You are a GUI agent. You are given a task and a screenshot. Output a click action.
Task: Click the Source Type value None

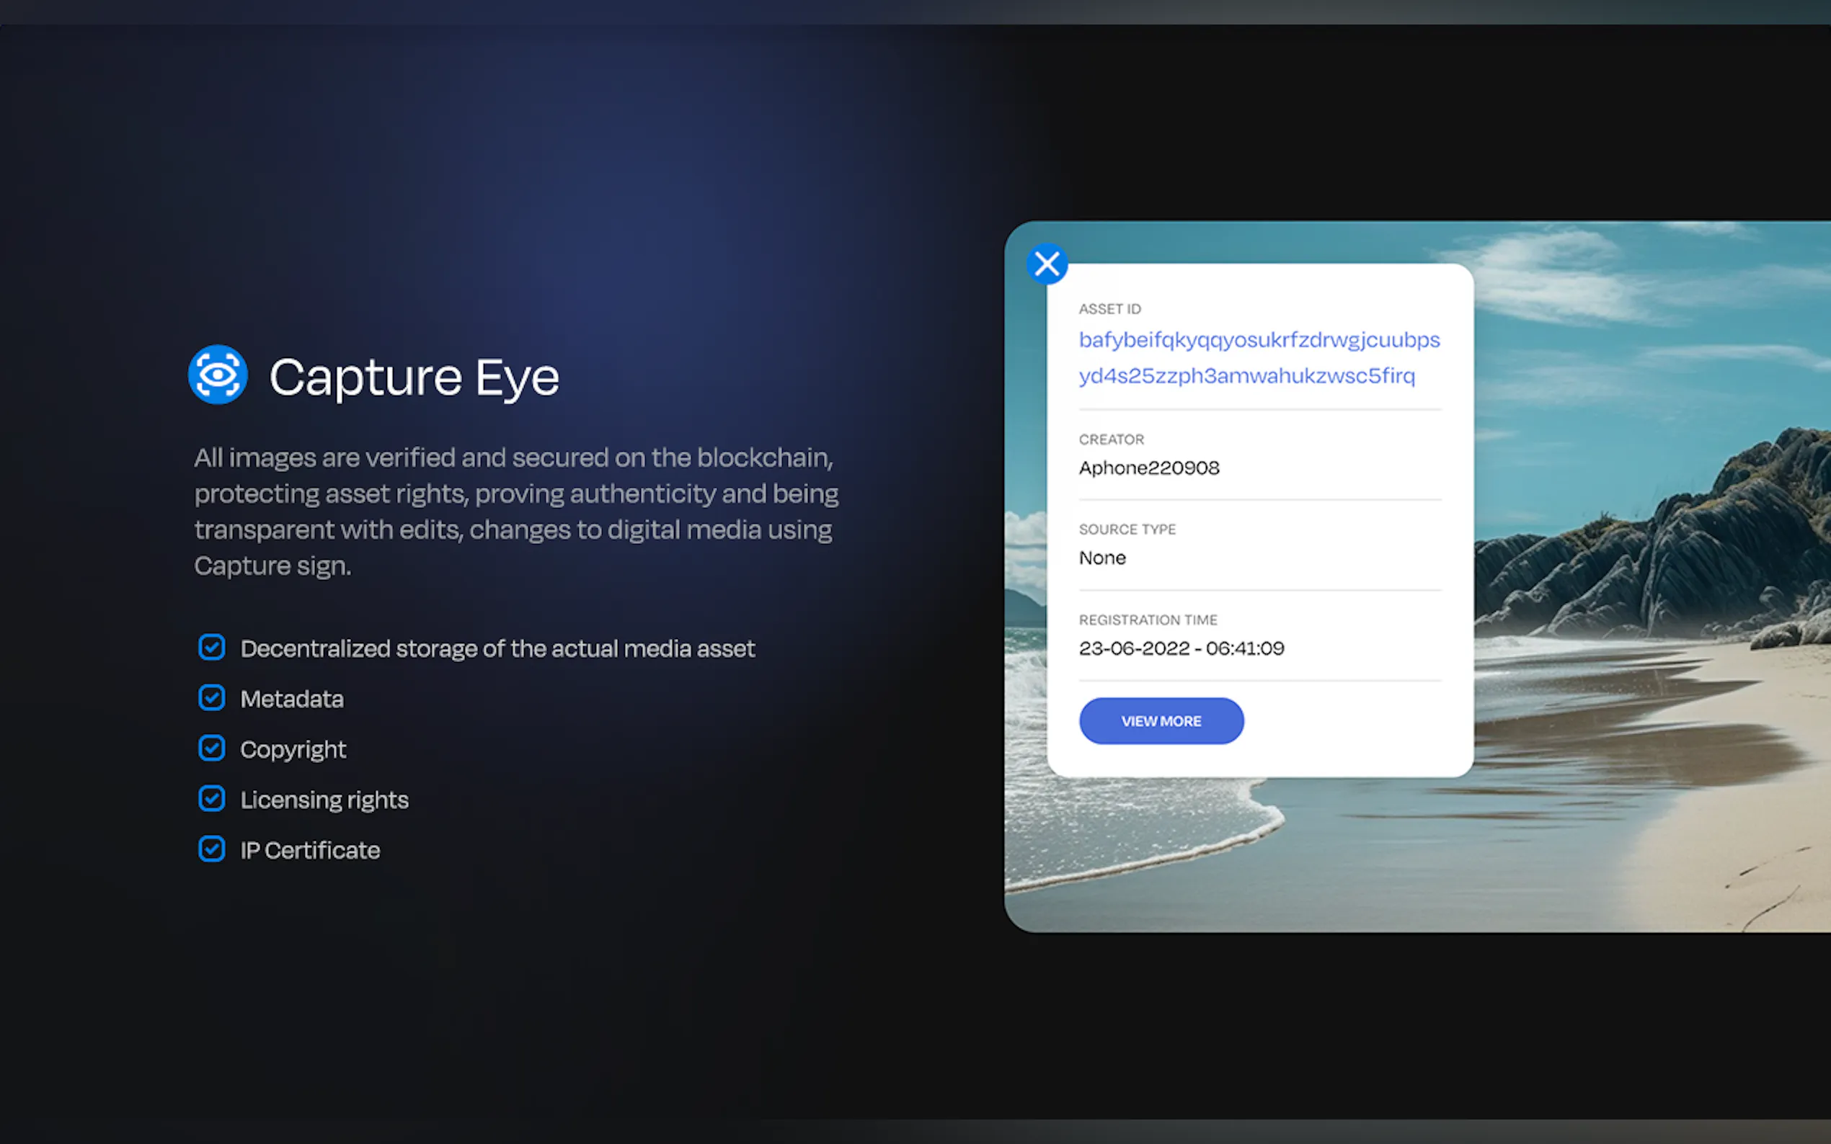point(1102,558)
